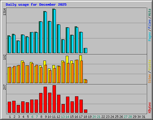This screenshot has height=120, width=153.
Task: Click green day 21 label
Action: pos(99,117)
